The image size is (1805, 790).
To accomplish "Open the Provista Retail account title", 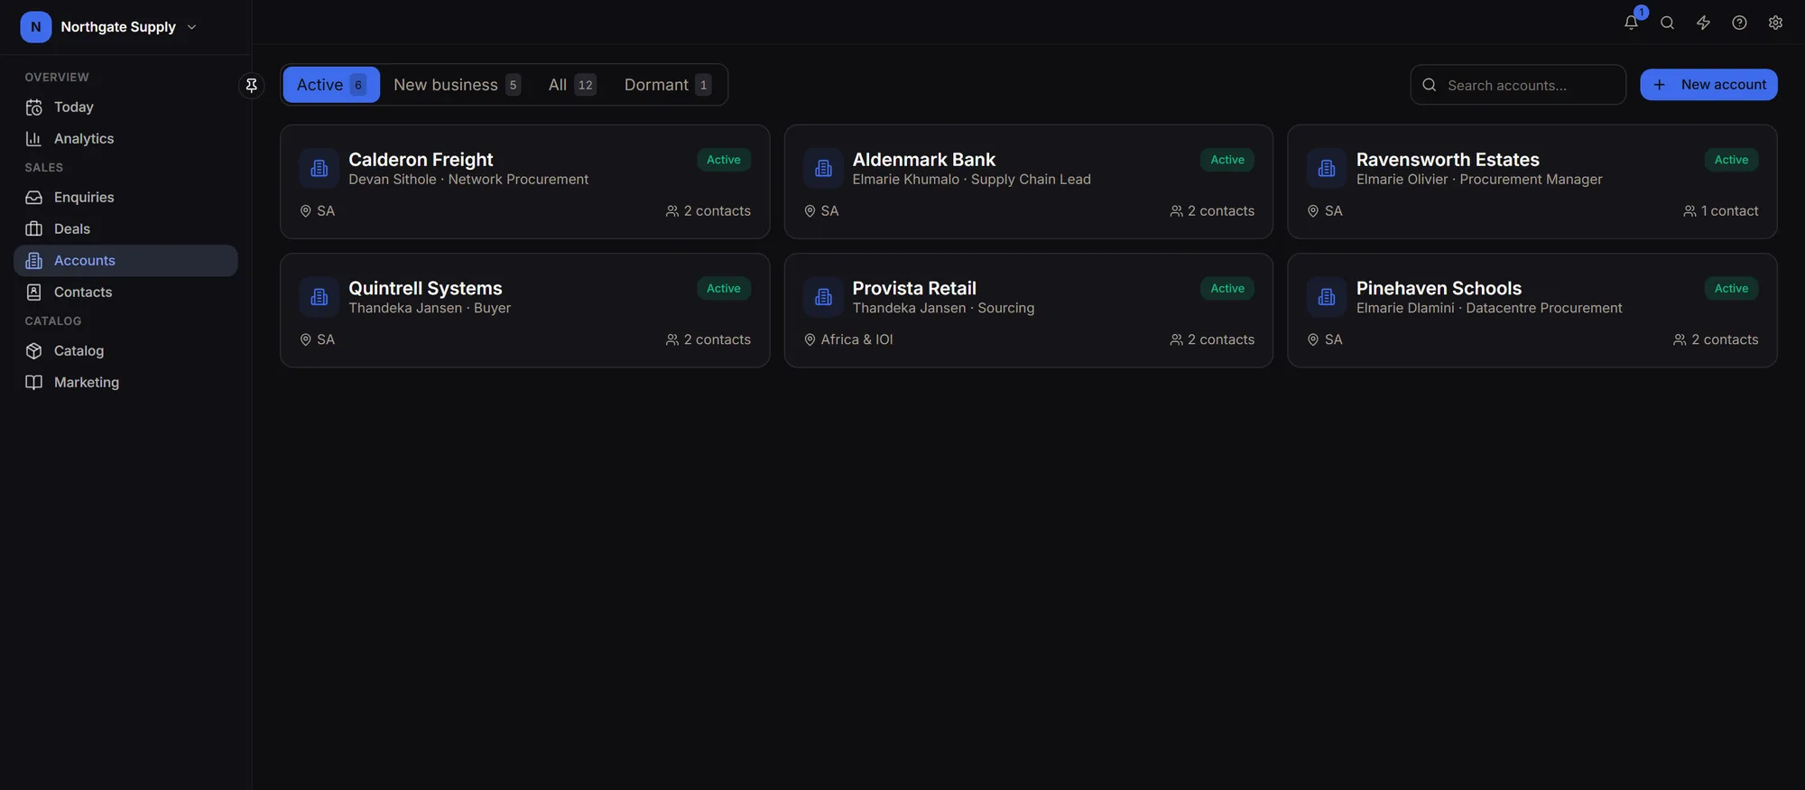I will 914,289.
